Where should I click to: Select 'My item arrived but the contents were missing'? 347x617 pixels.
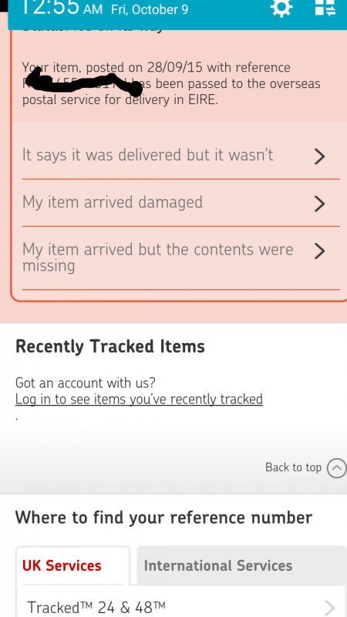coord(181,258)
